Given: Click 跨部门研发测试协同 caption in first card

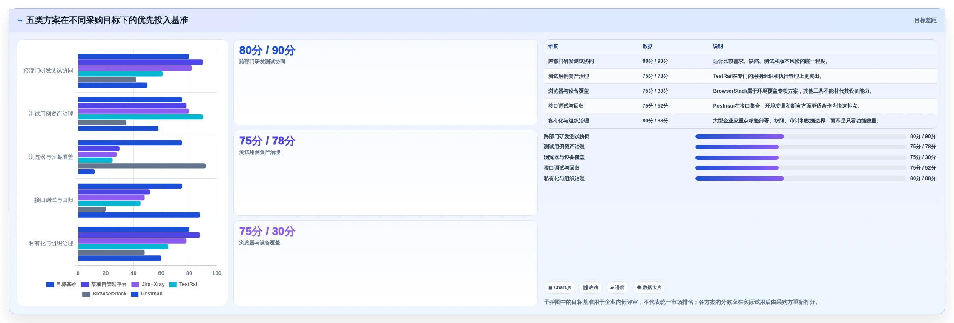Looking at the screenshot, I should pyautogui.click(x=262, y=62).
